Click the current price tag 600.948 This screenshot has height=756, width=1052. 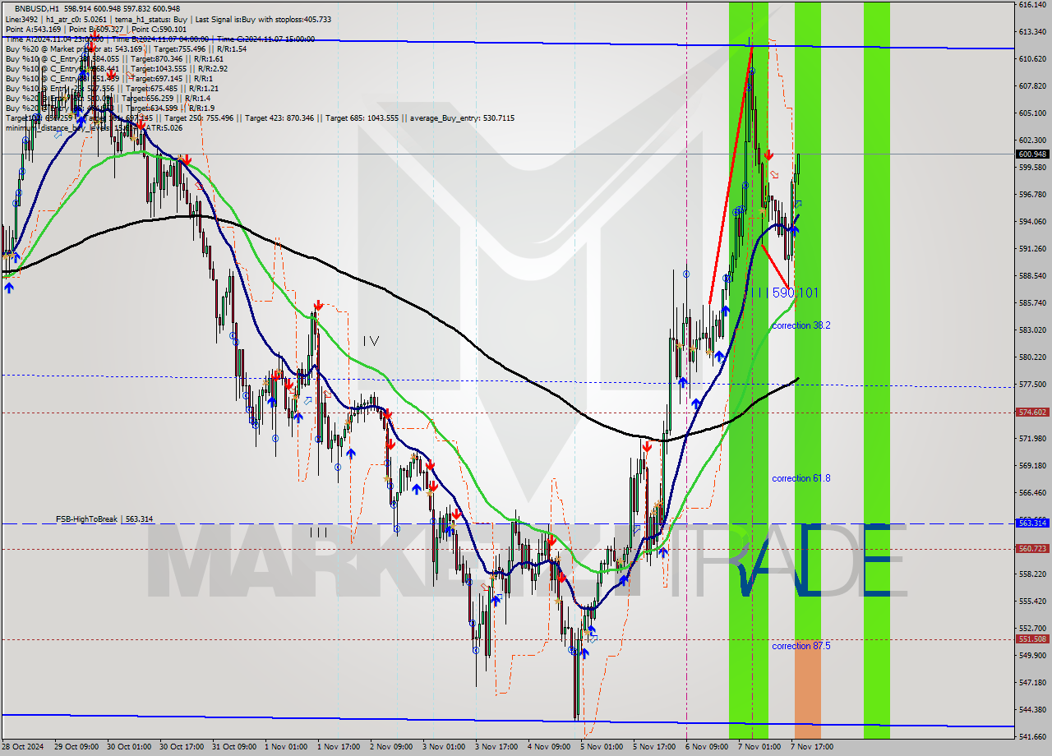pyautogui.click(x=1033, y=154)
